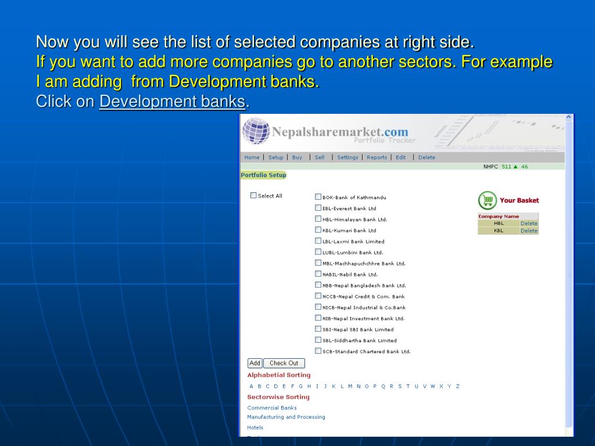
Task: Tick the NABIL-Nabil Bank Ltd. checkbox
Action: pos(318,274)
